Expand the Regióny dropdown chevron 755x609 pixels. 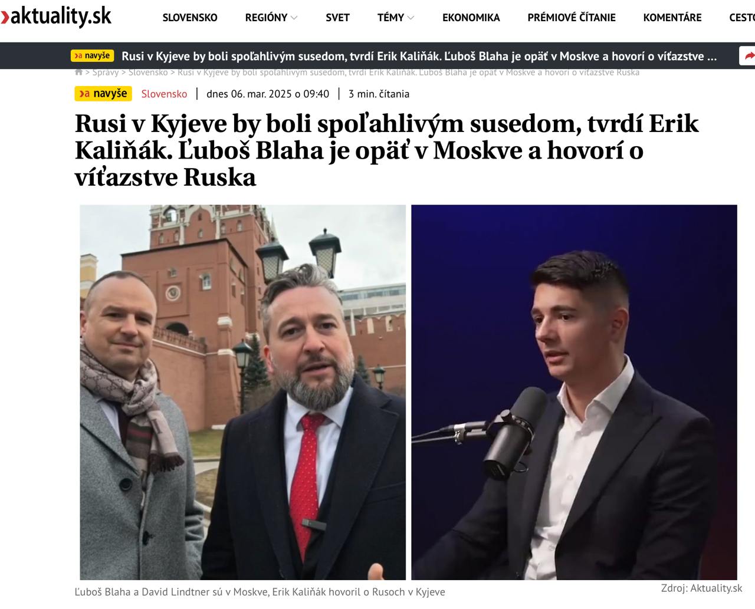pyautogui.click(x=294, y=18)
